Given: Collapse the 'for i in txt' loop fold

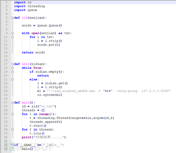Looking at the screenshot, I should click(12, 37).
